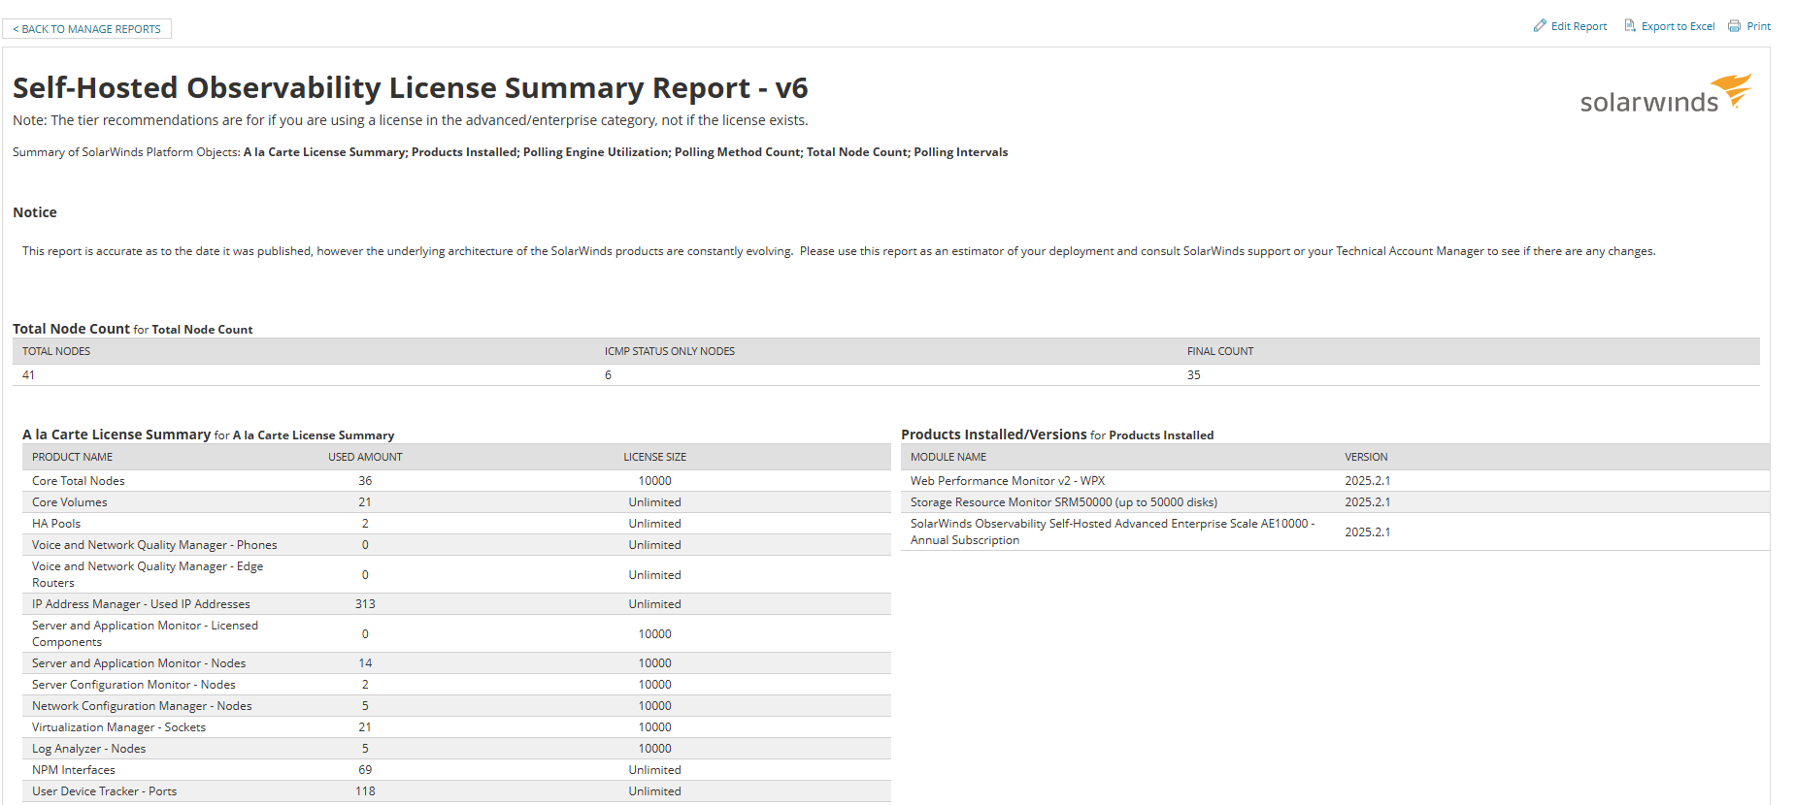The width and height of the screenshot is (1796, 805).
Task: Click Network Configuration Manager - Nodes row
Action: point(456,706)
